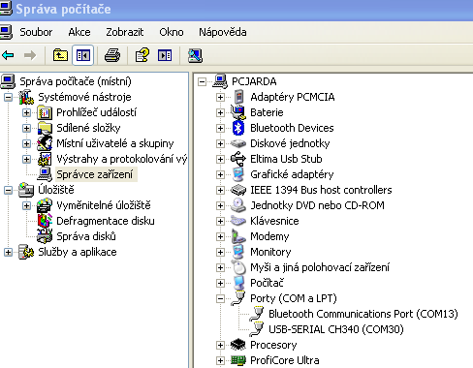Select Bluetooth Communications Port (COM13) device
Screen dimensions: 473x368
[x=363, y=314]
